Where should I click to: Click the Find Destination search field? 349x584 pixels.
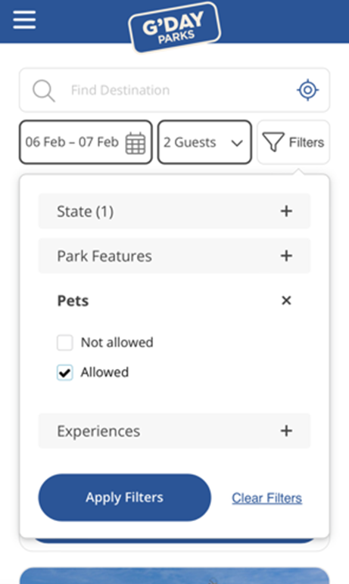point(174,90)
